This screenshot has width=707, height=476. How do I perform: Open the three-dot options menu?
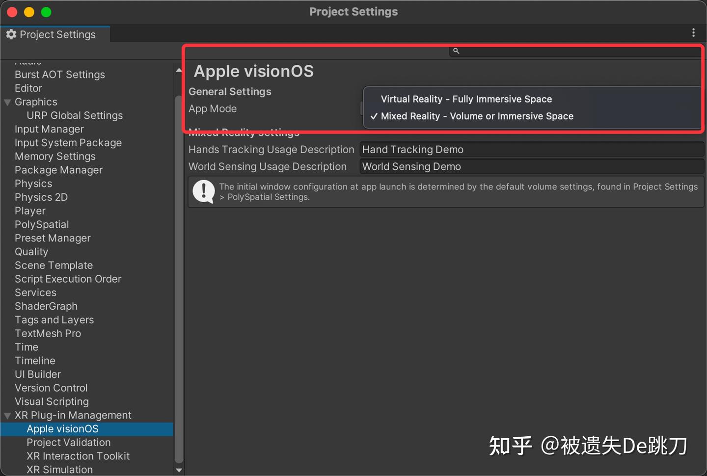(x=694, y=33)
